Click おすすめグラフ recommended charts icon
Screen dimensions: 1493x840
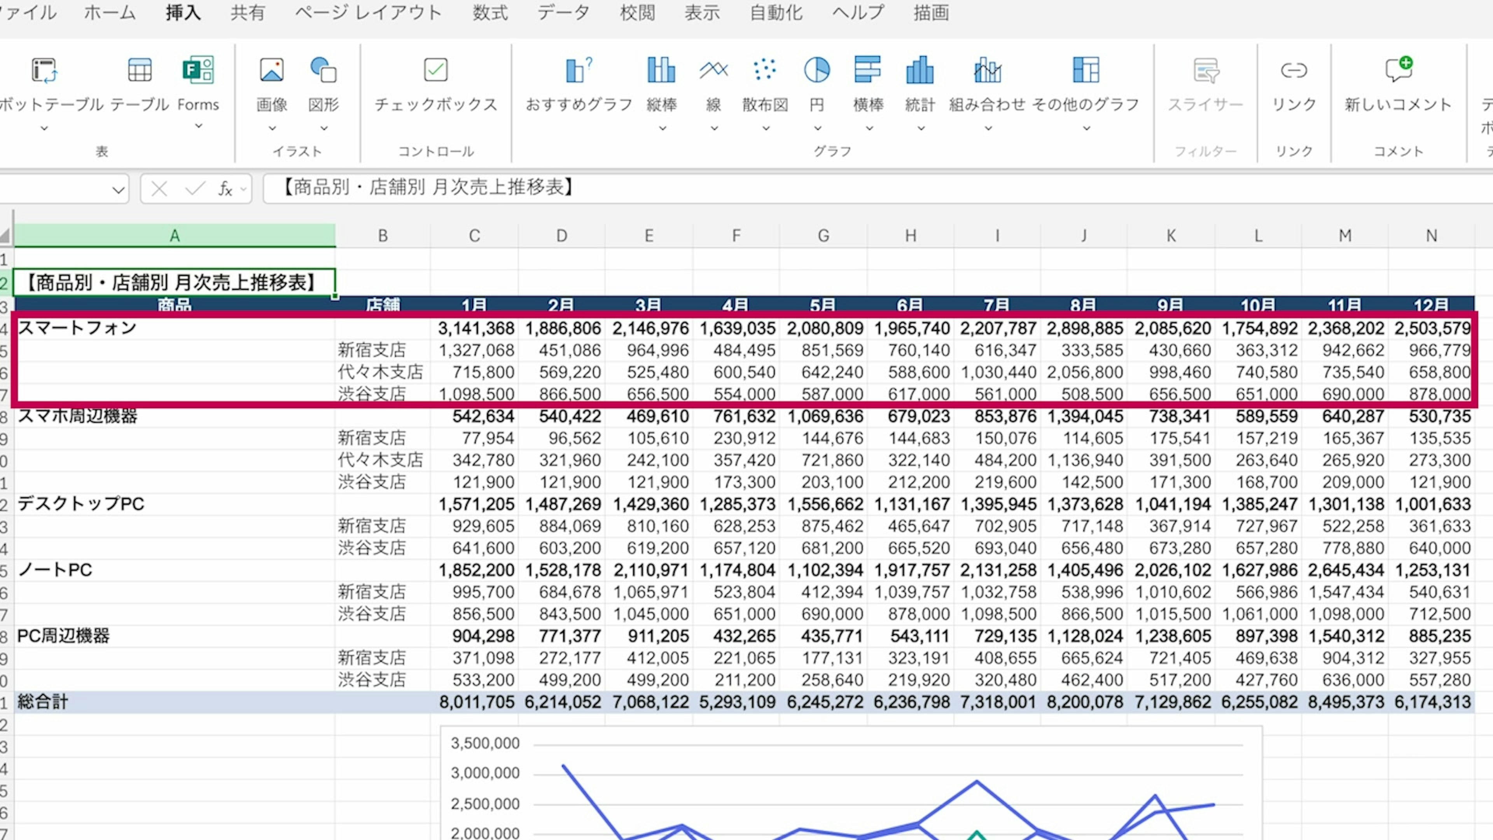[579, 71]
